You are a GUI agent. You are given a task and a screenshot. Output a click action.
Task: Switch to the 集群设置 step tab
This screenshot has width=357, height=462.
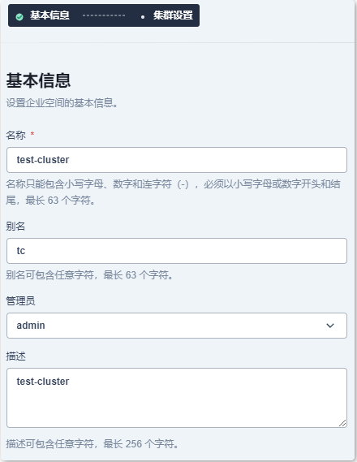pos(173,15)
